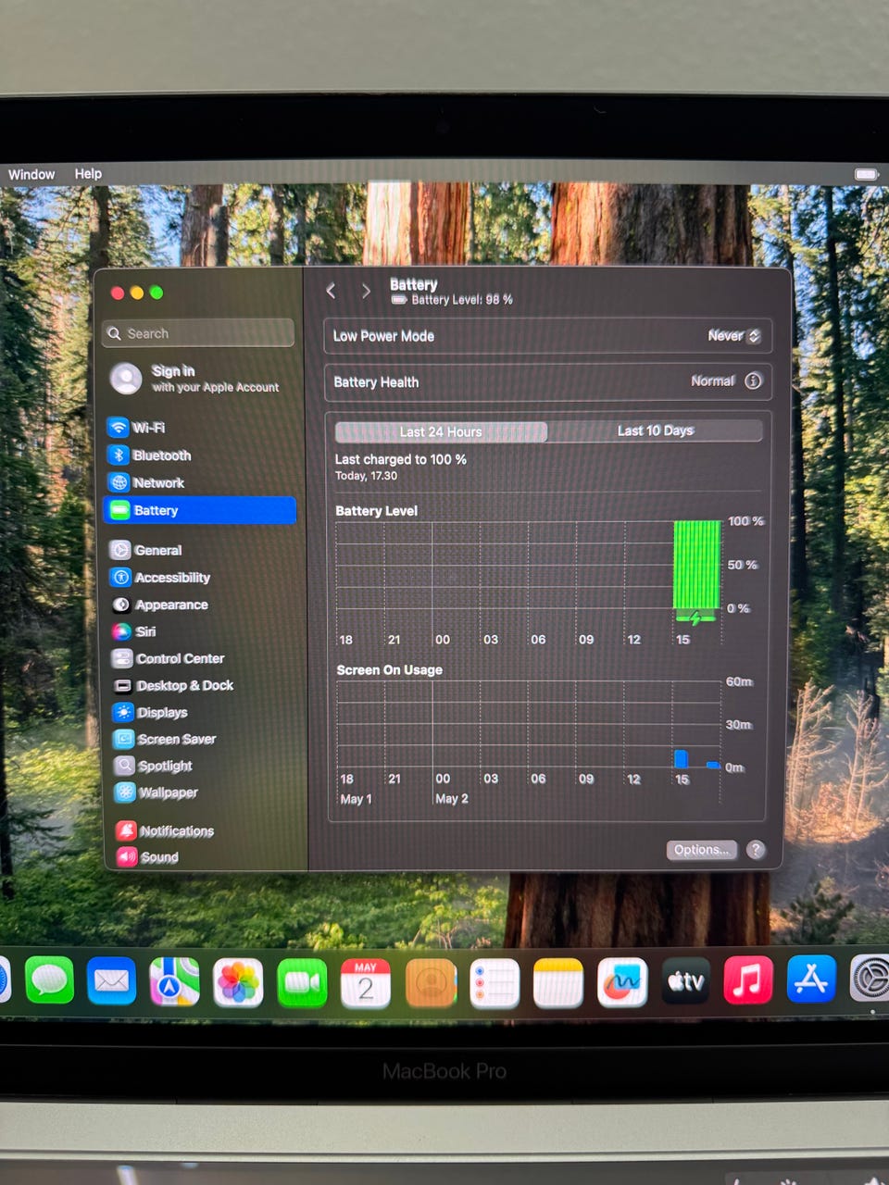Screen dimensions: 889x1185
Task: Select Battery in the sidebar
Action: 199,510
